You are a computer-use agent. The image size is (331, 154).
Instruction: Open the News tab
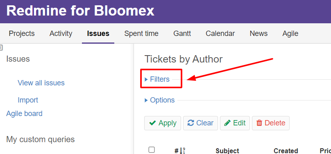point(258,33)
